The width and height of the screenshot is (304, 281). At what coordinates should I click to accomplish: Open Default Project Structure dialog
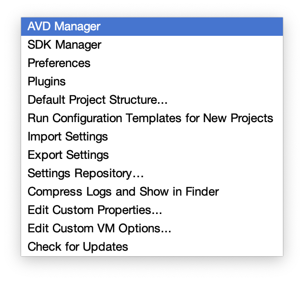(x=98, y=100)
